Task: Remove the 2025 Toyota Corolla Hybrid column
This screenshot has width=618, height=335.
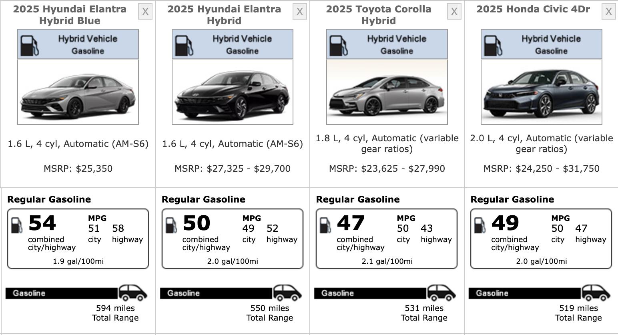Action: [454, 12]
